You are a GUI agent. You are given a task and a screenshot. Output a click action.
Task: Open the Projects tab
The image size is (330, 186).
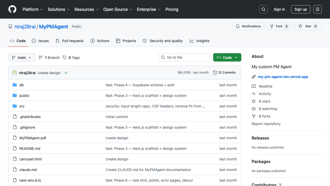126,41
